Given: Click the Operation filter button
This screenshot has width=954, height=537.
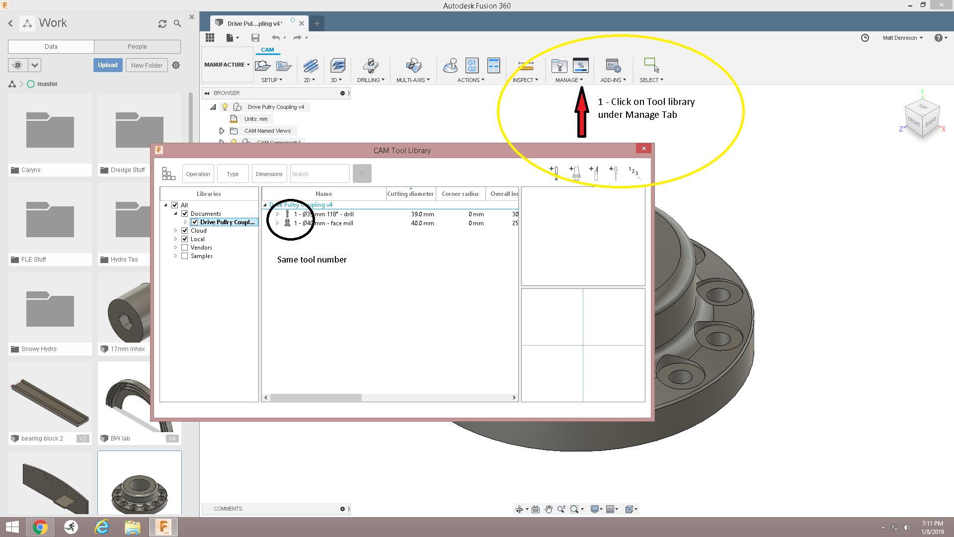Looking at the screenshot, I should click(x=198, y=174).
